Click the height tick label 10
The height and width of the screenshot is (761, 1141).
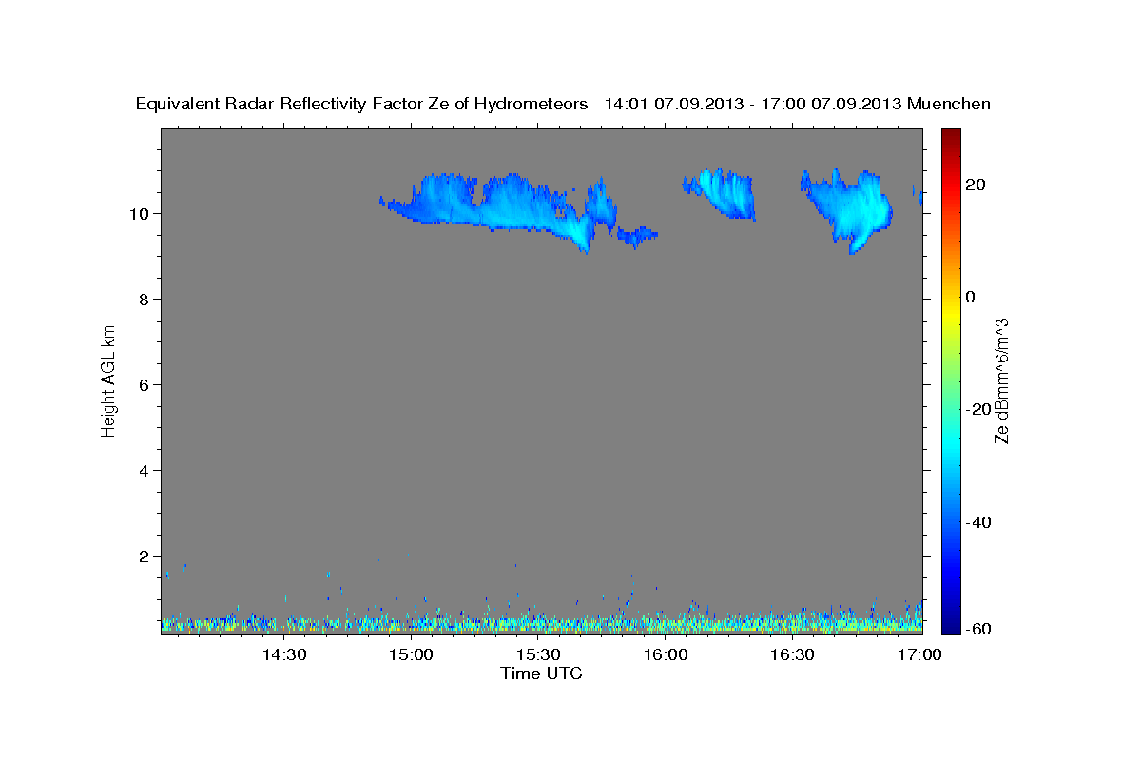point(139,213)
